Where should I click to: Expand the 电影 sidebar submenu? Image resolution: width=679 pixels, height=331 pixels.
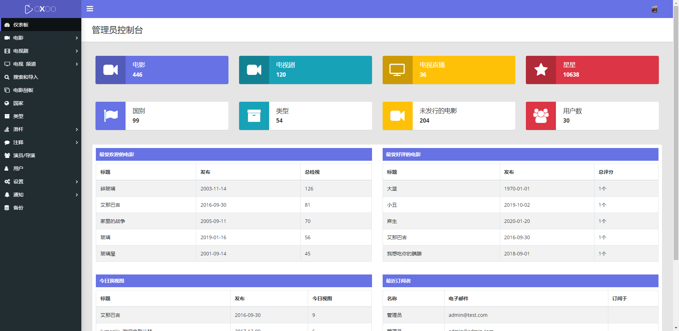pyautogui.click(x=41, y=38)
